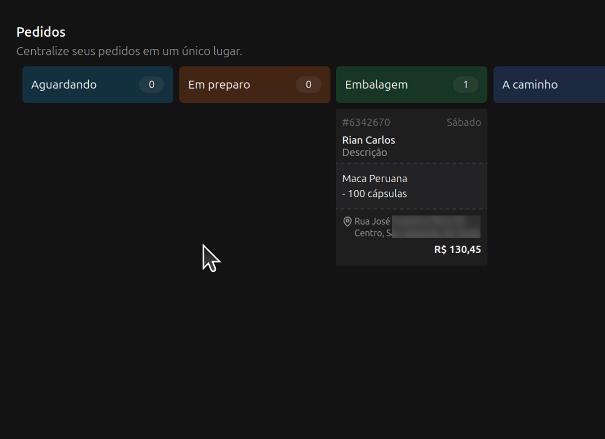The width and height of the screenshot is (605, 439).
Task: Click the Em preparo count badge
Action: click(x=309, y=85)
